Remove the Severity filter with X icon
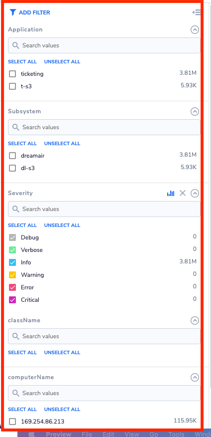 click(182, 193)
